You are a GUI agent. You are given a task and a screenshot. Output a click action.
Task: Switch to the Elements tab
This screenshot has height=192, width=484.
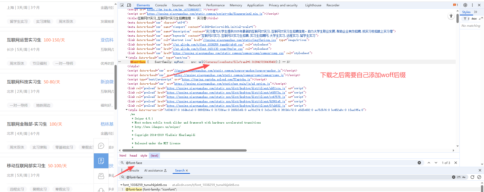pos(143,5)
